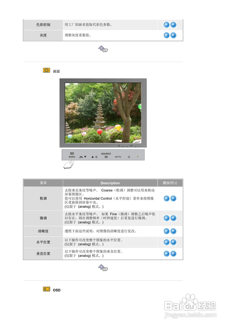Click the MENU button on monitor panel

pyautogui.click(x=72, y=155)
